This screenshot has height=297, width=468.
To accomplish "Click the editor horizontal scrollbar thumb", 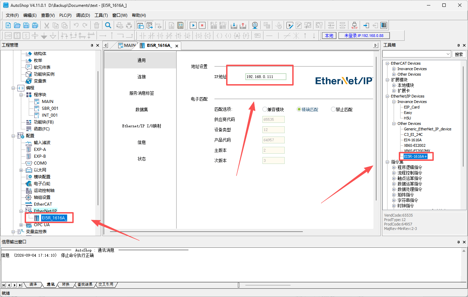I will click(x=207, y=232).
